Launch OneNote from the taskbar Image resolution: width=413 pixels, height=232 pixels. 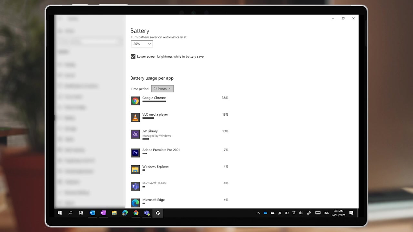point(103,213)
